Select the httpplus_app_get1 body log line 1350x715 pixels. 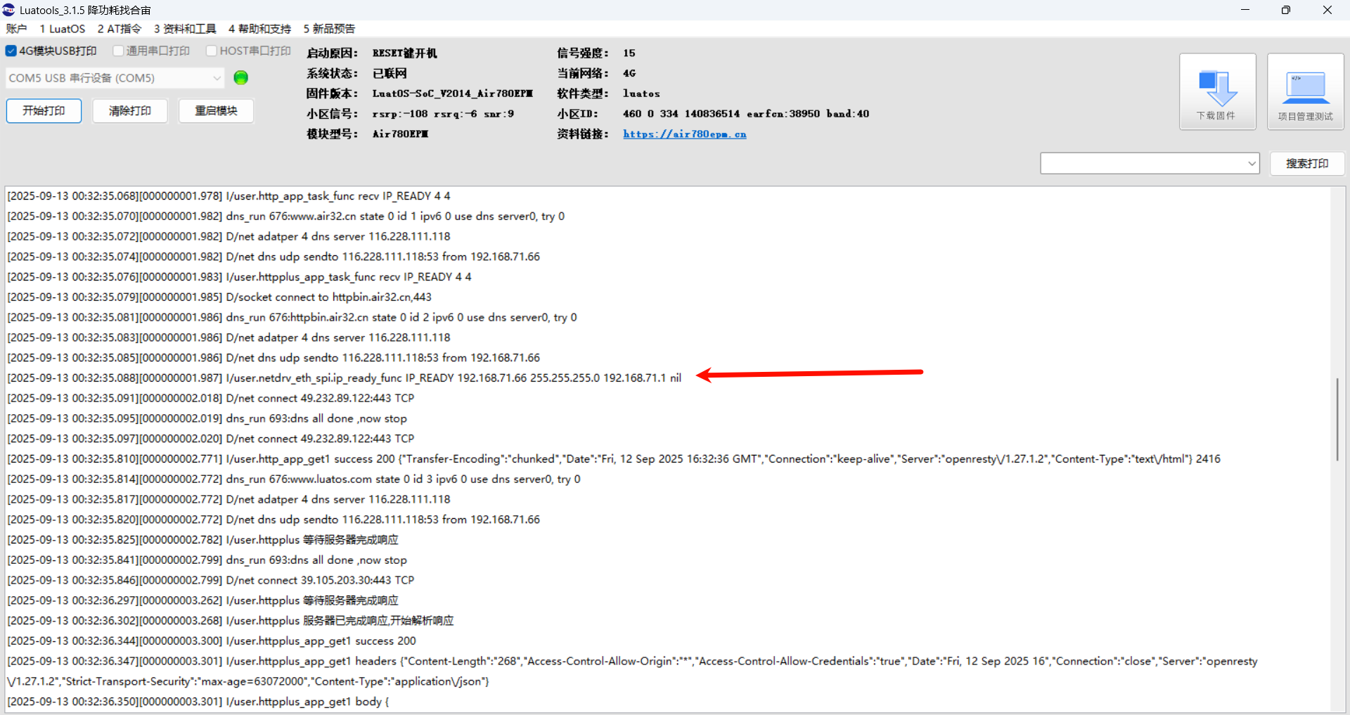tap(198, 702)
